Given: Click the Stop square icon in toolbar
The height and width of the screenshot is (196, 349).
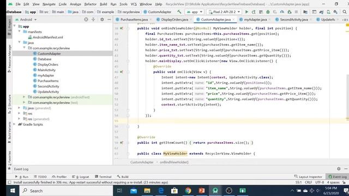Looking at the screenshot, I should [x=296, y=12].
